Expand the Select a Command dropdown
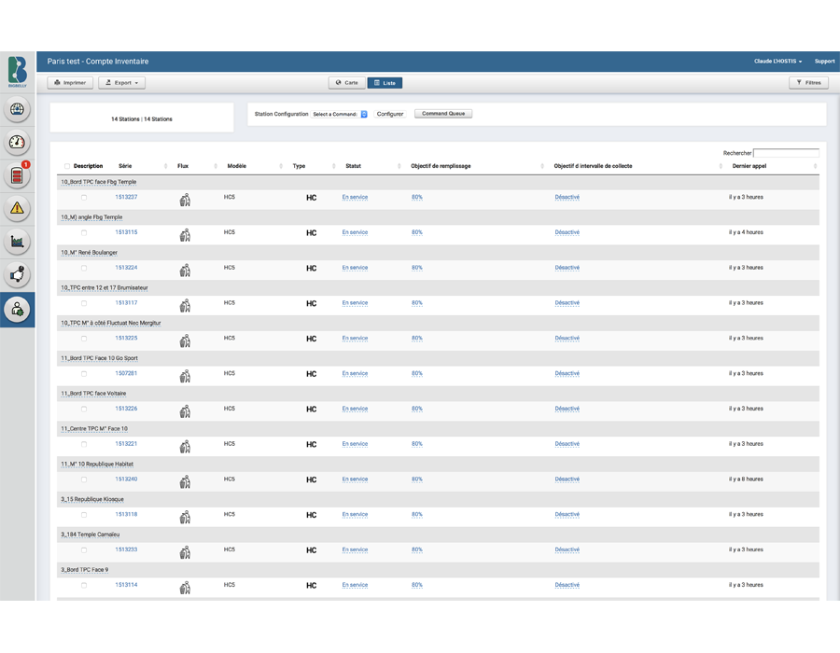Viewport: 840px width, 653px height. click(340, 114)
